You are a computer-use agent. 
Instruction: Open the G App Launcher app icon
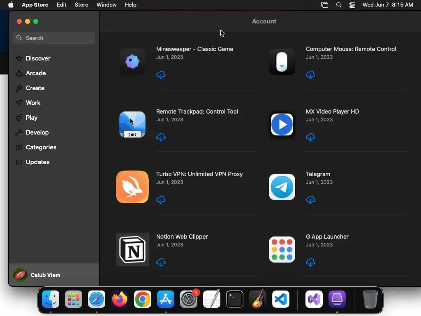(x=282, y=249)
